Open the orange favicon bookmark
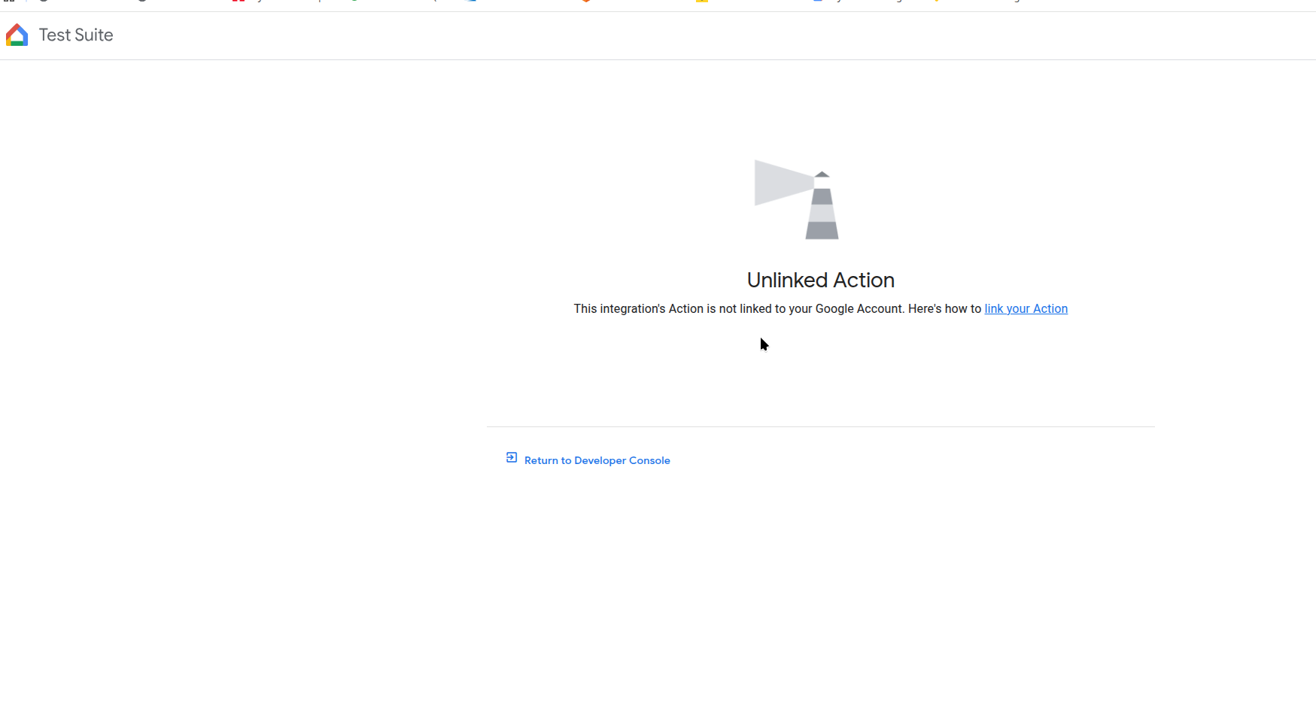This screenshot has width=1316, height=725. (585, 2)
